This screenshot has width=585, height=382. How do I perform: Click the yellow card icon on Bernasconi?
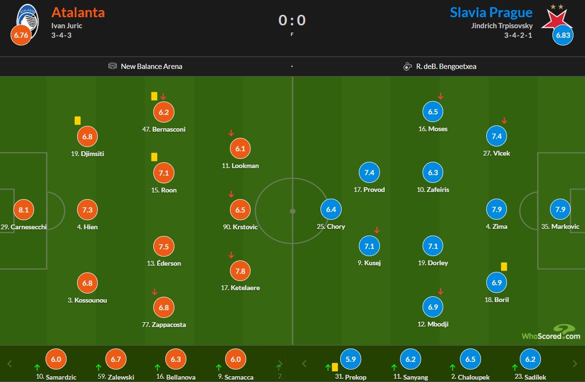click(154, 96)
